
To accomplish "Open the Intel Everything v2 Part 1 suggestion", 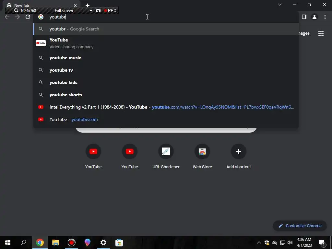I will tap(166, 107).
